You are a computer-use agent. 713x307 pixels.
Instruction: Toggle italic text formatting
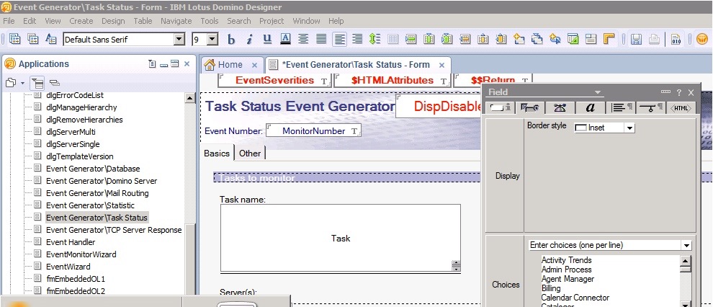[249, 40]
